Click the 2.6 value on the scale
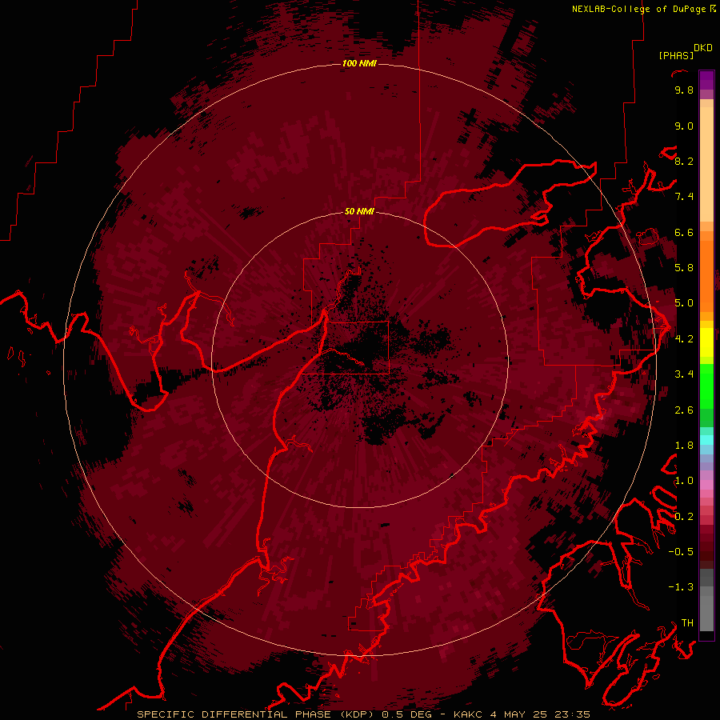Image resolution: width=720 pixels, height=720 pixels. [684, 410]
